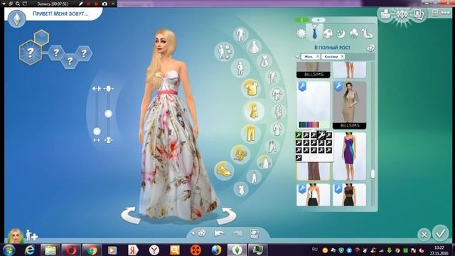455x256 pixels.
Task: Select the long gown subcategory icon
Action: 254,46
